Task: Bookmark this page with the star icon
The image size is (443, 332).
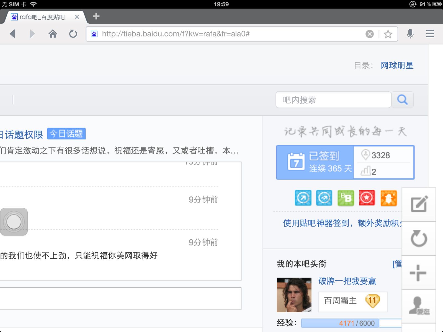Action: (388, 34)
